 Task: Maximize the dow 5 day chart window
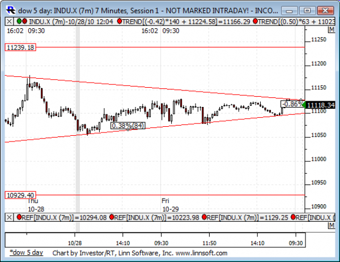pyautogui.click(x=307, y=10)
